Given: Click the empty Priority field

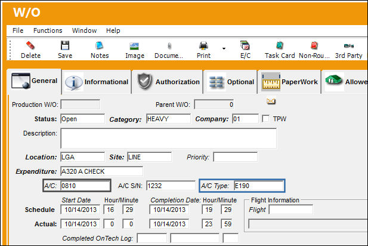Looking at the screenshot, I should click(x=236, y=157).
